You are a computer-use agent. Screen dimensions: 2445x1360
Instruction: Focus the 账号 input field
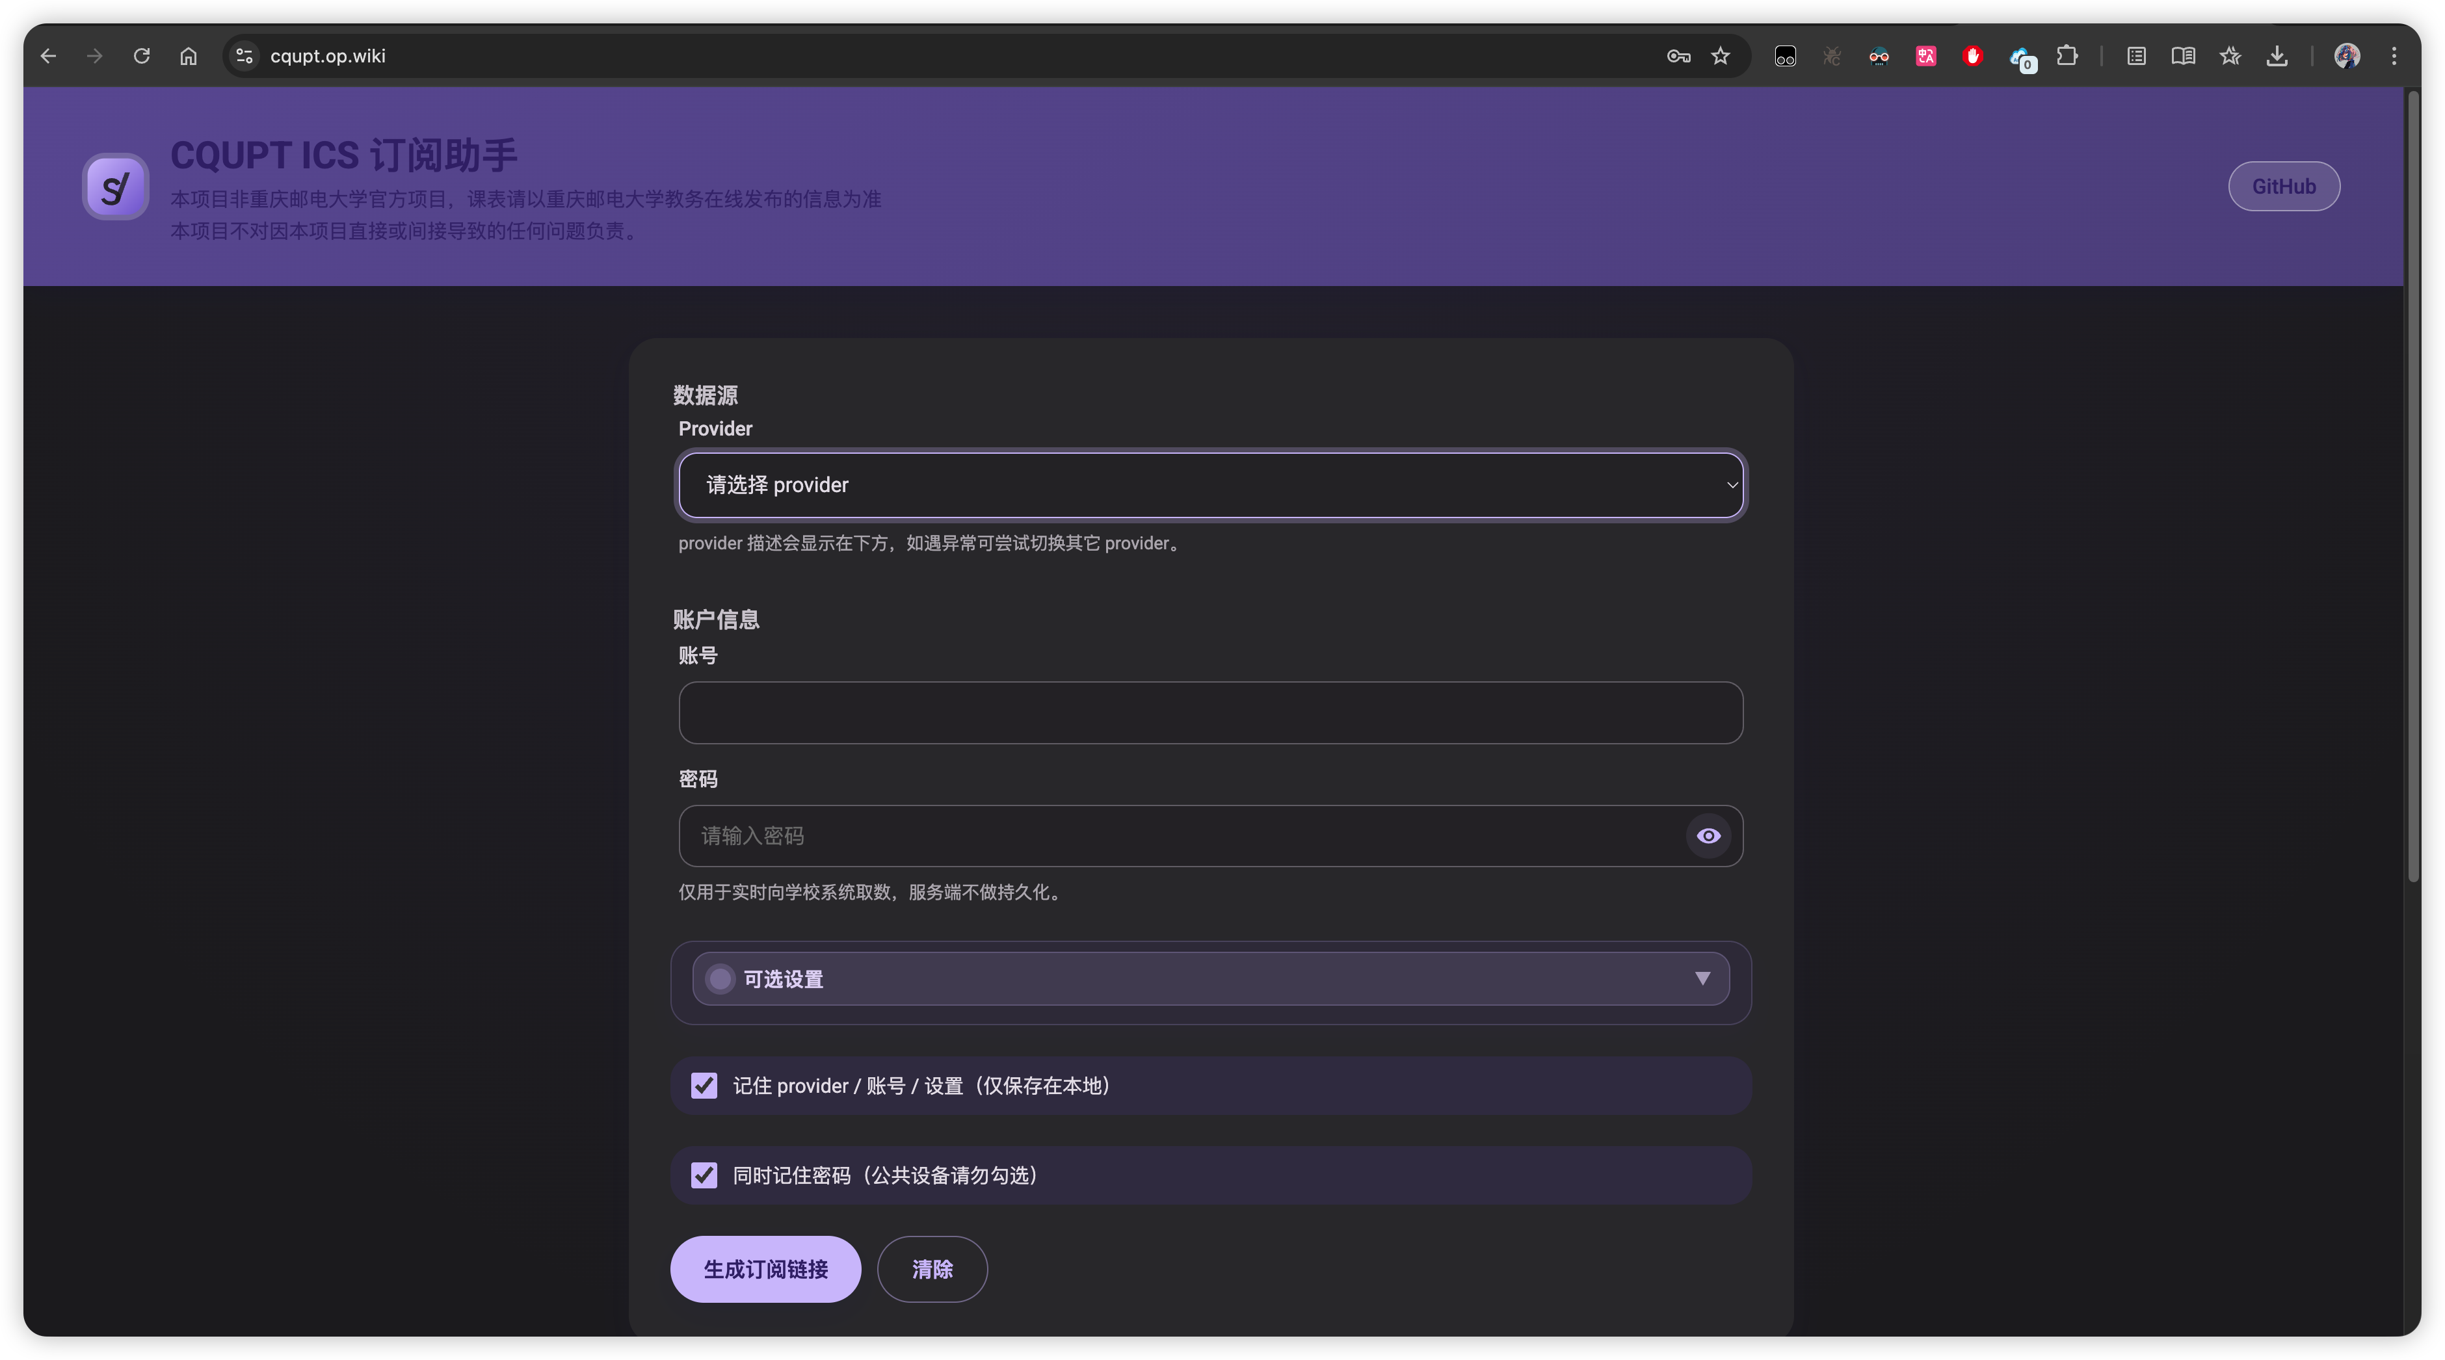pyautogui.click(x=1210, y=713)
